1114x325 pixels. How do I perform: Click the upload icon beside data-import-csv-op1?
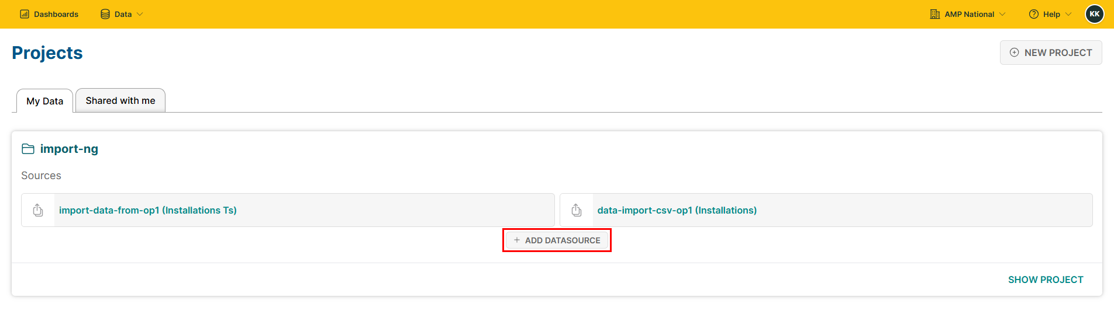pos(577,210)
